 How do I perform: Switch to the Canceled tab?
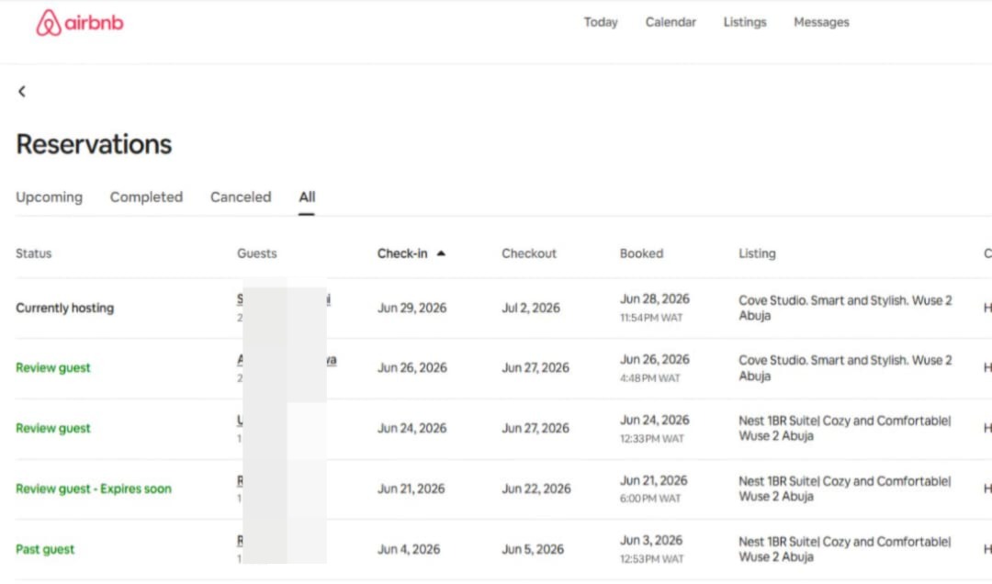pyautogui.click(x=241, y=197)
